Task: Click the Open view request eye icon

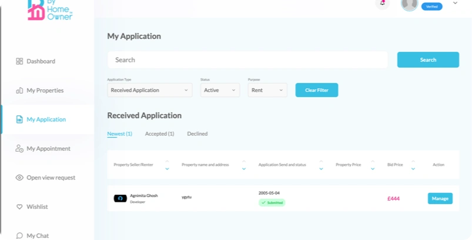Action: pos(19,178)
